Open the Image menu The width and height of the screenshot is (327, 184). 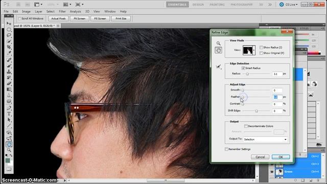[x=26, y=11]
